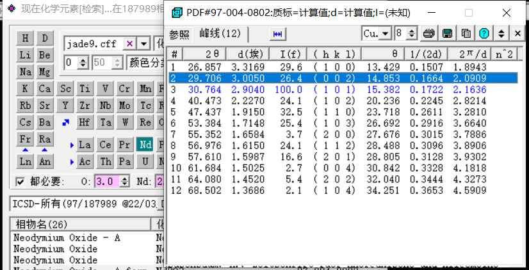Switch to the 峰线(12) tab
This screenshot has width=529, height=270.
click(x=220, y=33)
